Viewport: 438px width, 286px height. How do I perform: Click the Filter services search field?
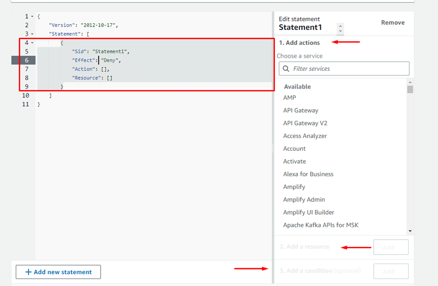(x=349, y=69)
